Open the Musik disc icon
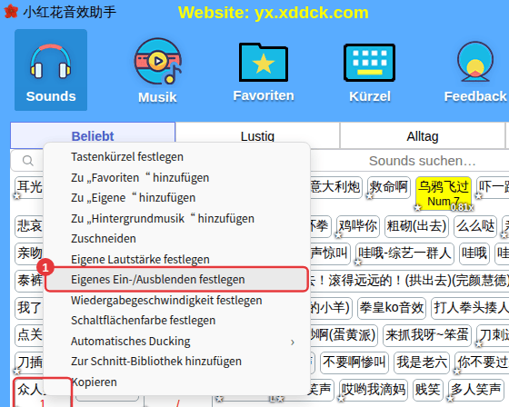This screenshot has height=407, width=509. pos(158,71)
